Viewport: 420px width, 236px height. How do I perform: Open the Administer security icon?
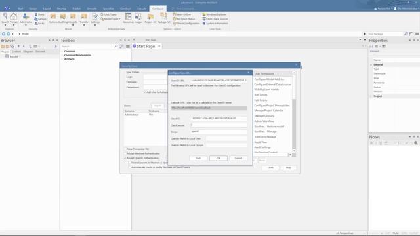pos(26,18)
